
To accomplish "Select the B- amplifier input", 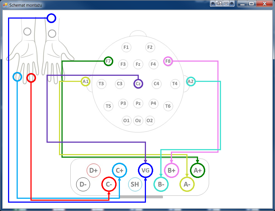I will point(161,184).
